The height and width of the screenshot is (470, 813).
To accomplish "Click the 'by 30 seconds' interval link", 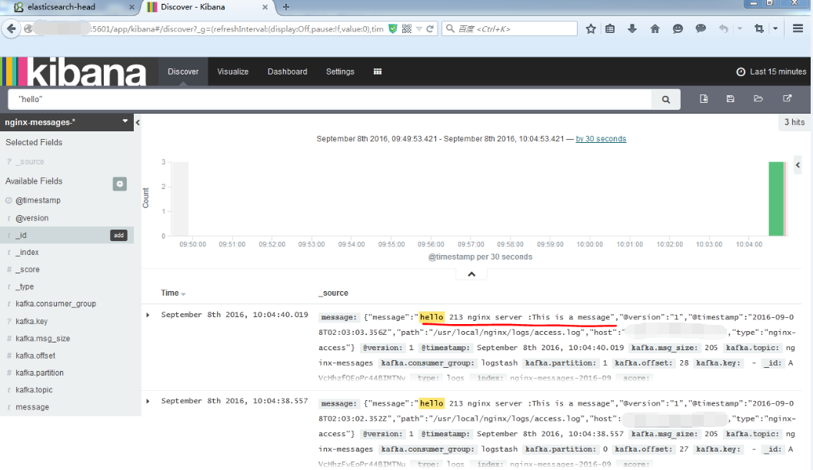I will (x=601, y=139).
